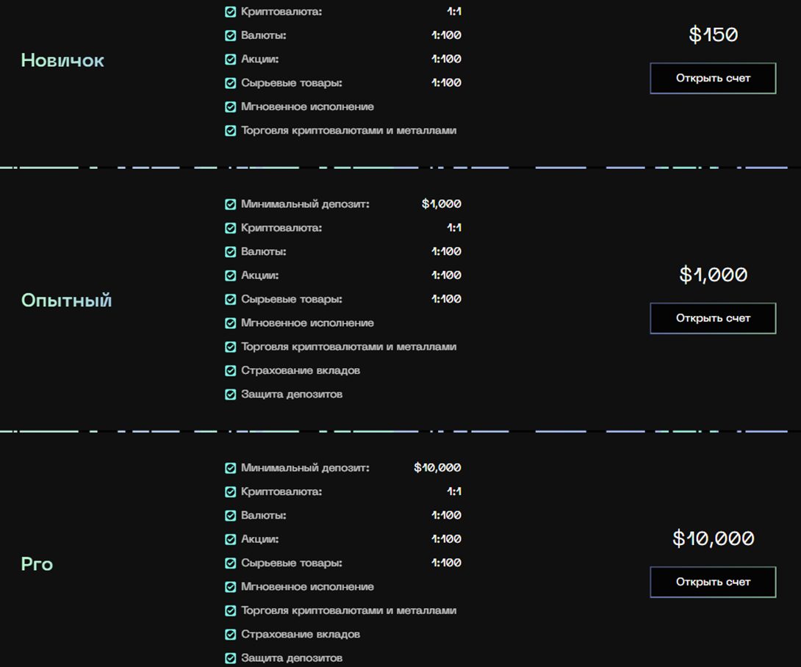Click the Pro Акции 1:100 ratio
801x667 pixels.
point(447,538)
